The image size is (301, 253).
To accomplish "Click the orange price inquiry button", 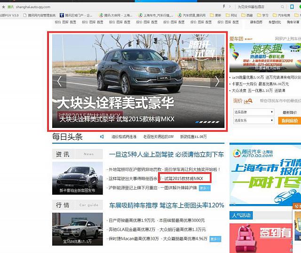I will (290, 121).
